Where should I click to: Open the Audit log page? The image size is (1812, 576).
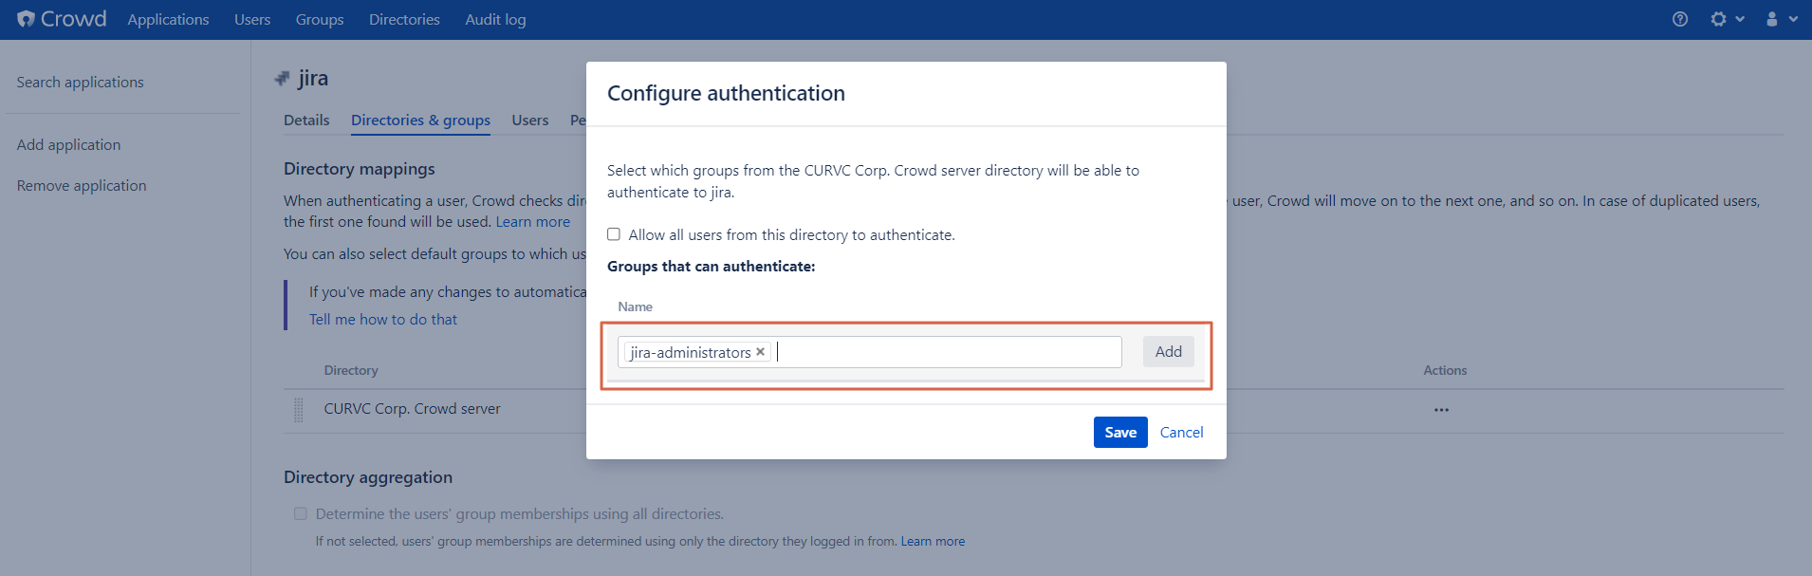[x=495, y=19]
